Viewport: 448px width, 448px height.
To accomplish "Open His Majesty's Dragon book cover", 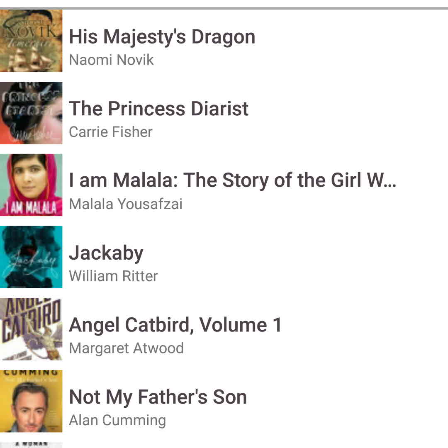I will click(31, 41).
